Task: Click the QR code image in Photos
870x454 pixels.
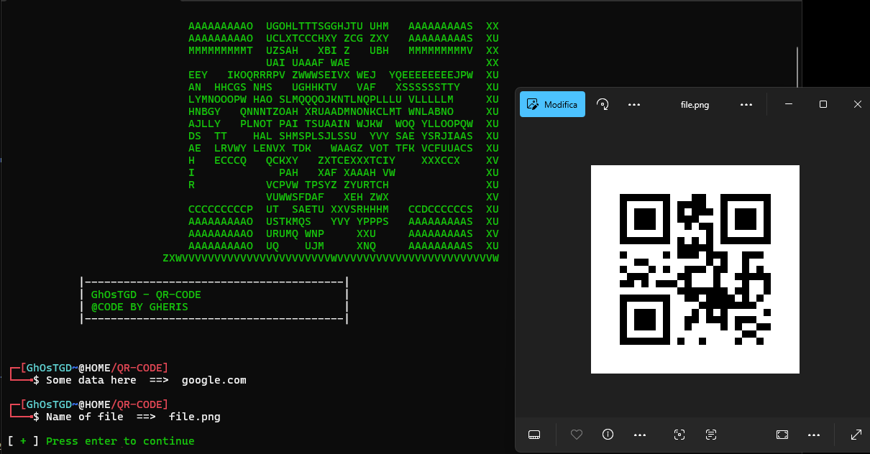Action: (x=695, y=269)
